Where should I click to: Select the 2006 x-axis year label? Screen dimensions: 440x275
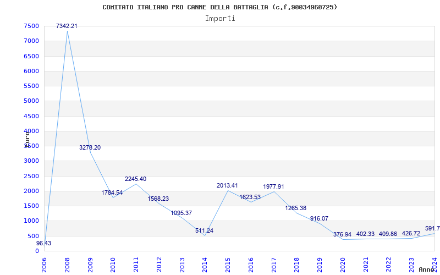pyautogui.click(x=44, y=265)
